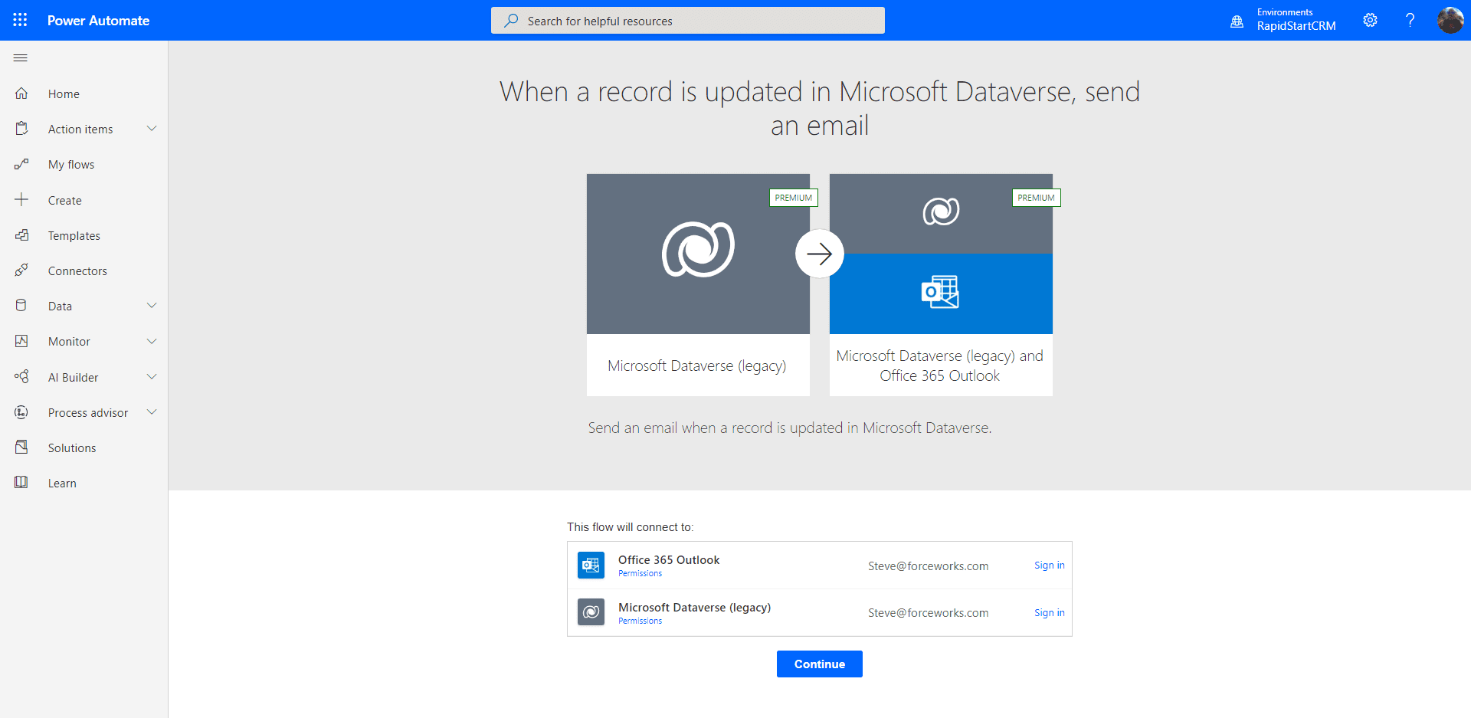
Task: Go to Home in the sidebar
Action: [x=63, y=93]
